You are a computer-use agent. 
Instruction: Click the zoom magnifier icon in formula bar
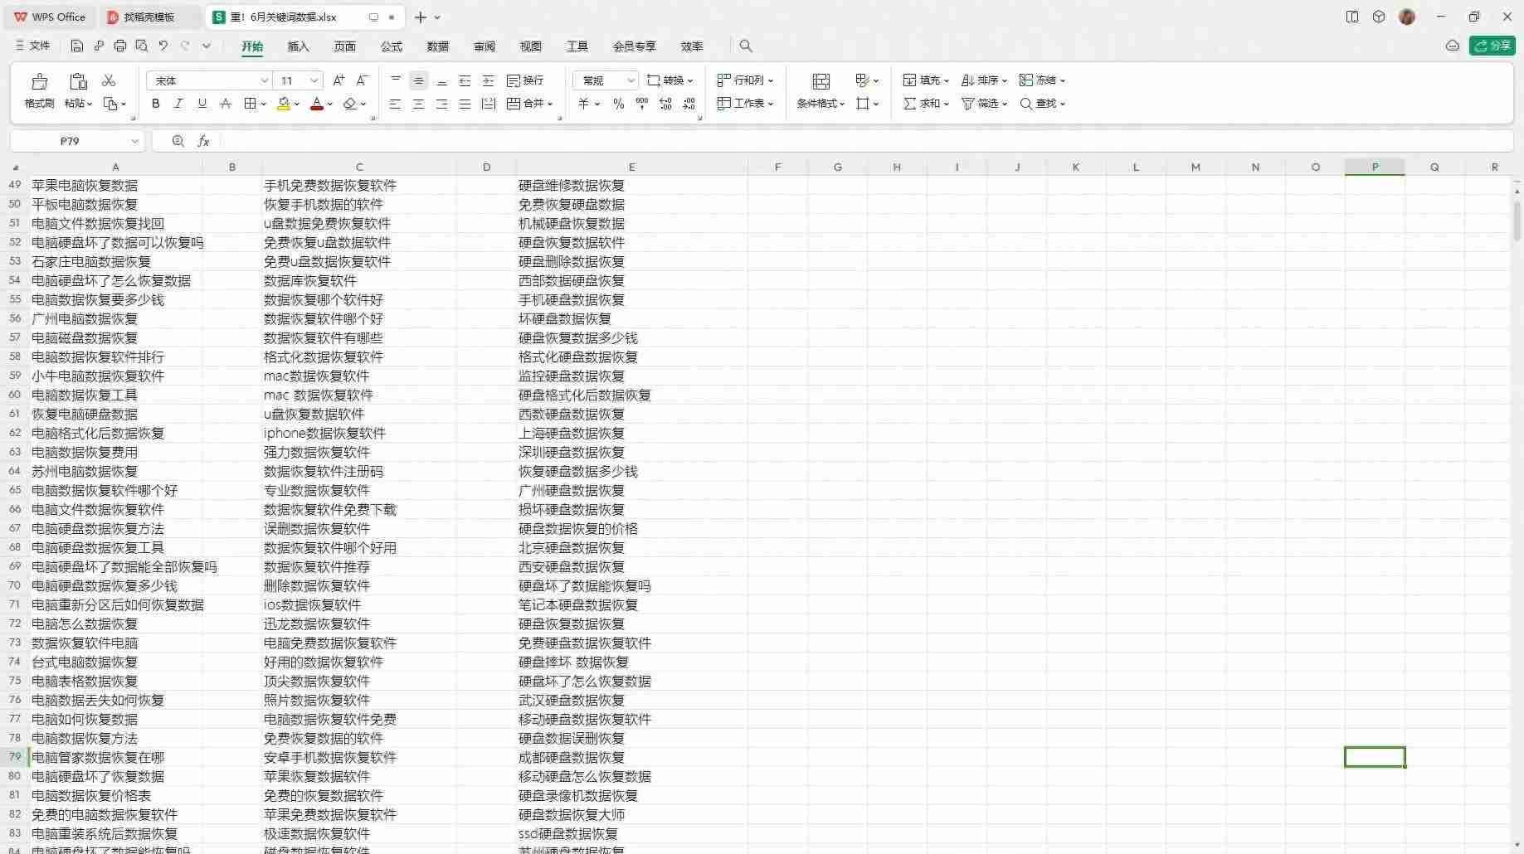pyautogui.click(x=178, y=141)
